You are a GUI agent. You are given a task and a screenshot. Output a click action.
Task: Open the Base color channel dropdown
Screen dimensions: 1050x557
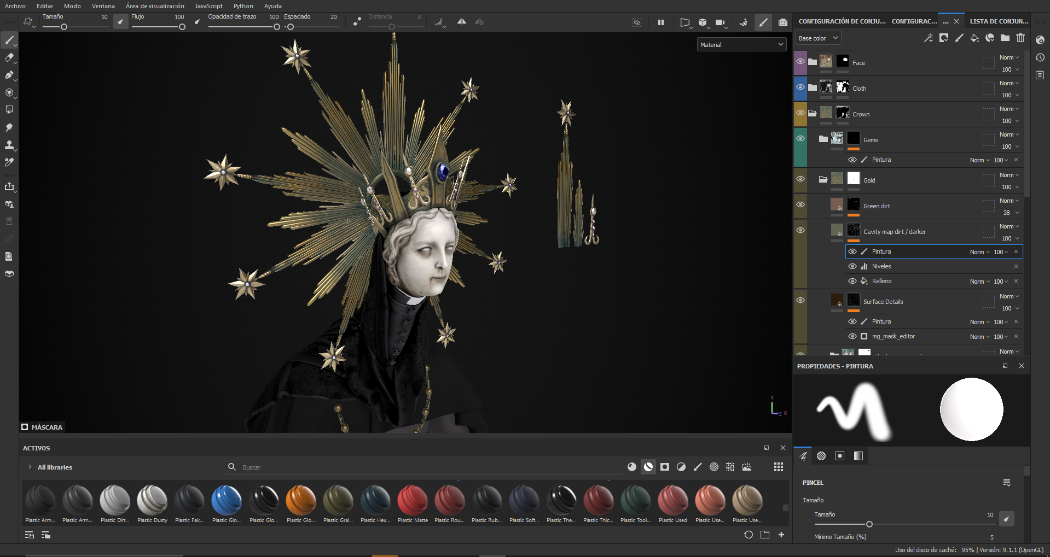[817, 38]
